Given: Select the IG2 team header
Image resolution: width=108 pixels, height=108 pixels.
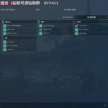Looking at the screenshot, I should click(20, 38).
